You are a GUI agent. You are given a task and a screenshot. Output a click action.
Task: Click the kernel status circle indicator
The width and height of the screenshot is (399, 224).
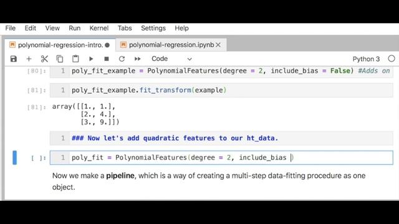(x=392, y=58)
